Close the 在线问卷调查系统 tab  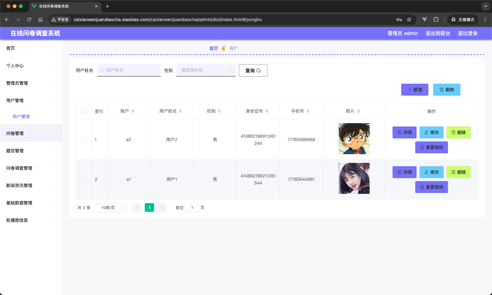(96, 6)
